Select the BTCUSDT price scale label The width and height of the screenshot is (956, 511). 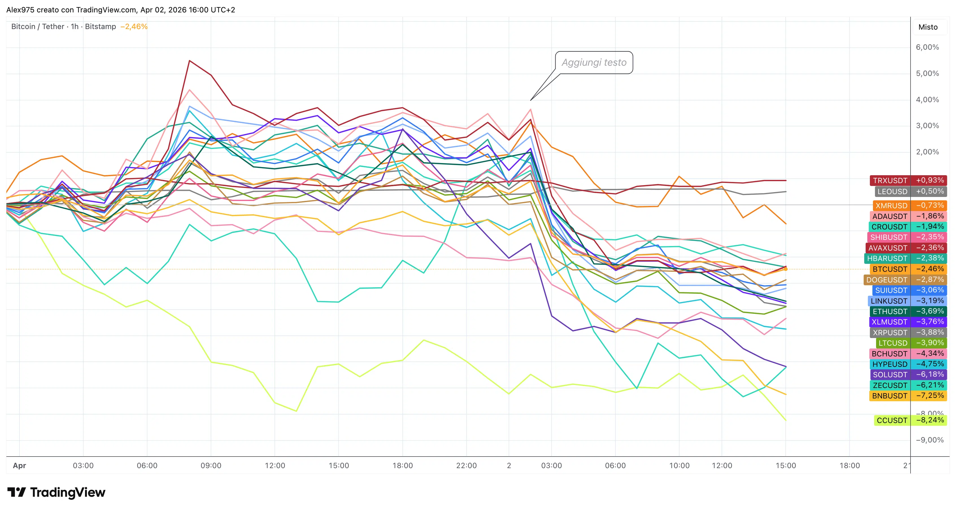(890, 269)
